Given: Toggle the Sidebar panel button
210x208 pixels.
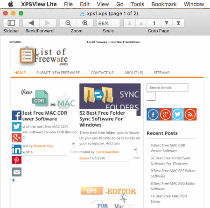Looking at the screenshot, I should 11,23.
